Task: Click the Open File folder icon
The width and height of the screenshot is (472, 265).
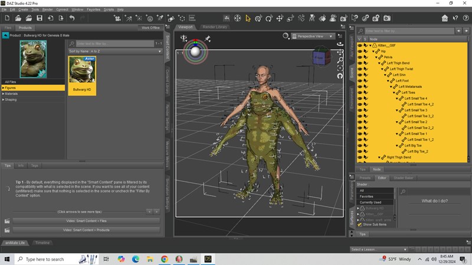Action: click(18, 18)
